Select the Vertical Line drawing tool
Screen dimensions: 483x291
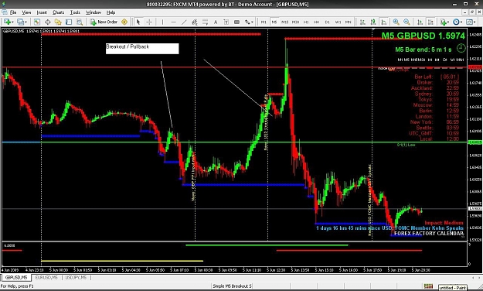162,22
